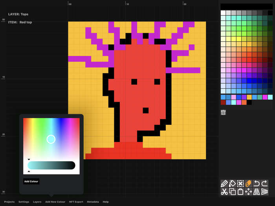Click the top ruler marker 20

185,4
